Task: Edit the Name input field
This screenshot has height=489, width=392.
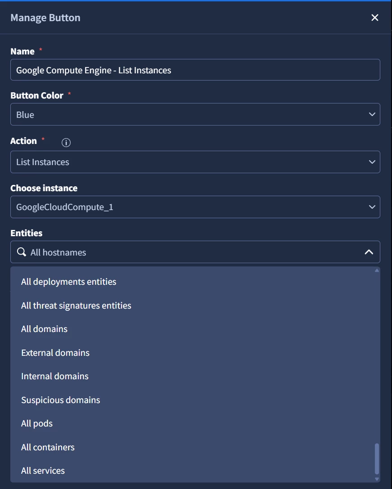Action: [195, 70]
